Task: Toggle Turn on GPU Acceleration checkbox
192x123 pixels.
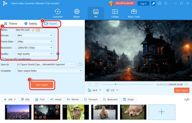Action: pos(2,59)
